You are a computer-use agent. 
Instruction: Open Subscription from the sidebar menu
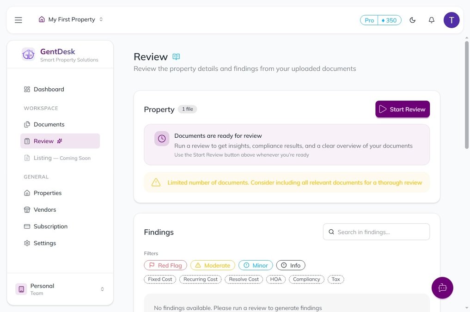(x=51, y=226)
